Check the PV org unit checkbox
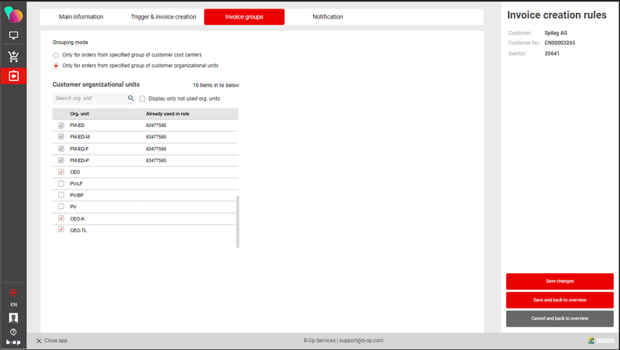The image size is (620, 350). coord(61,206)
